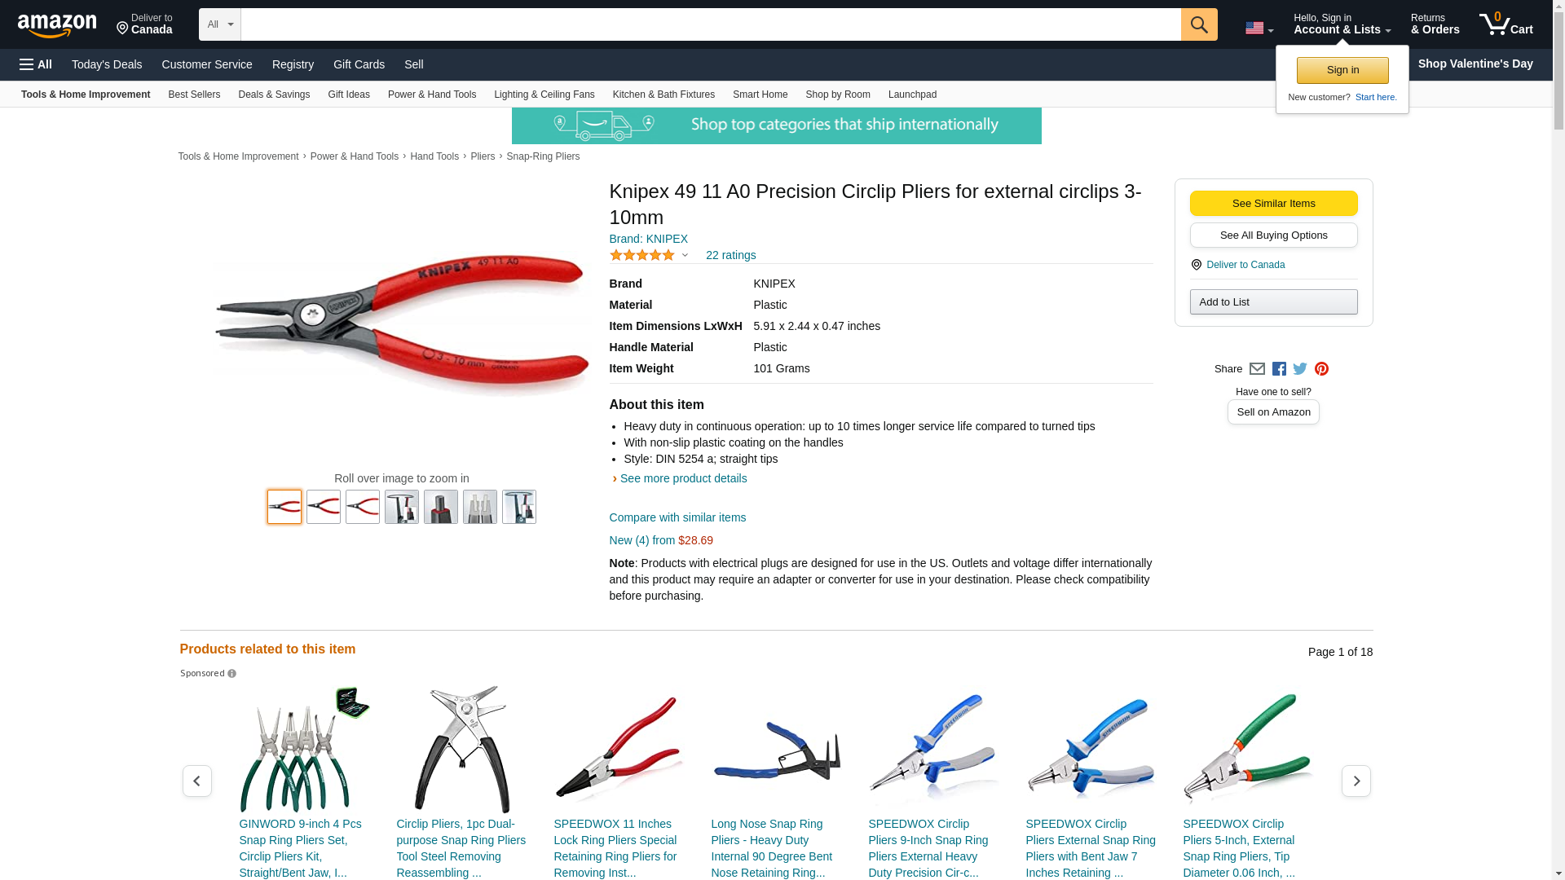The height and width of the screenshot is (880, 1565).
Task: Click See Similar Items button
Action: [x=1273, y=204]
